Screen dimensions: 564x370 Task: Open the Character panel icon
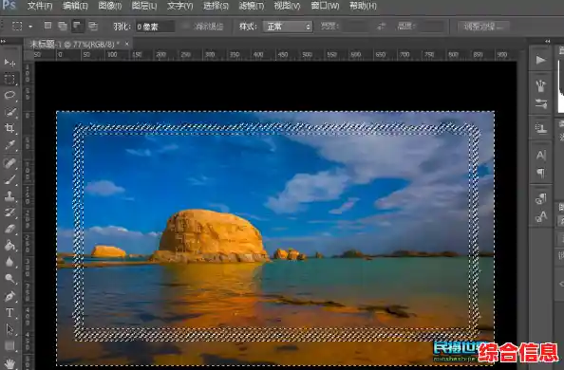(x=540, y=156)
